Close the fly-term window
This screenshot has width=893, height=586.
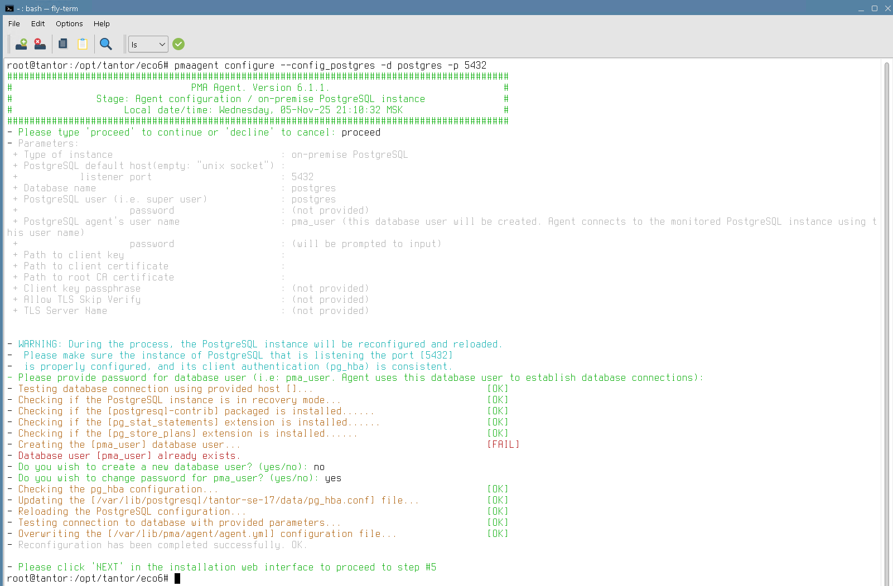point(887,8)
